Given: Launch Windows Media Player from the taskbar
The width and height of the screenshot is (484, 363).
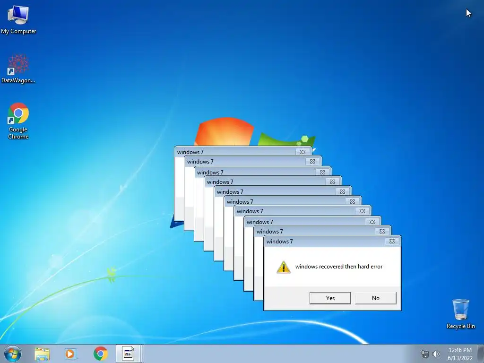Looking at the screenshot, I should pyautogui.click(x=71, y=354).
